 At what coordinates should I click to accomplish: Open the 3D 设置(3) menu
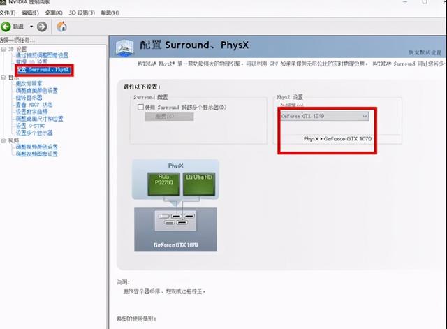coord(82,13)
